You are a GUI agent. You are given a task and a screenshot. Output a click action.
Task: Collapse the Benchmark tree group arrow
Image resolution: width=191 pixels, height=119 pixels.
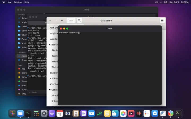pos(50,45)
